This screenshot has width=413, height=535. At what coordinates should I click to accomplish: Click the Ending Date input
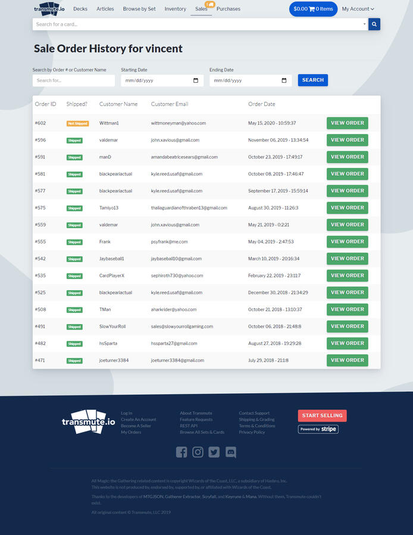click(251, 80)
